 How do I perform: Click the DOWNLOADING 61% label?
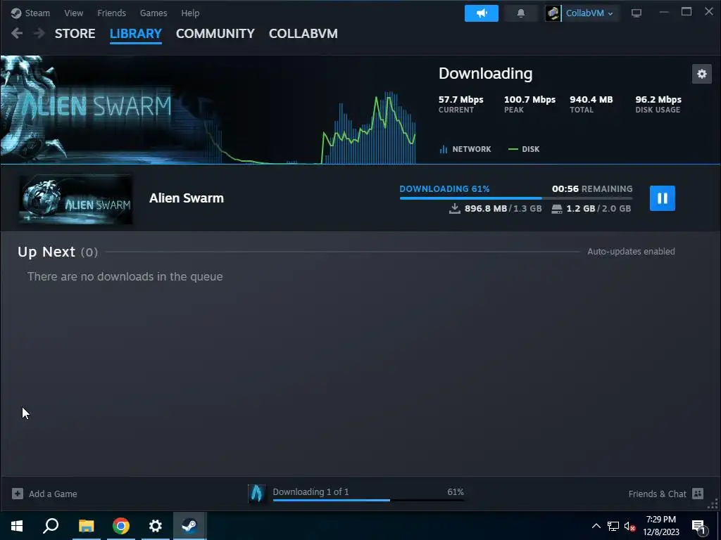tap(445, 188)
